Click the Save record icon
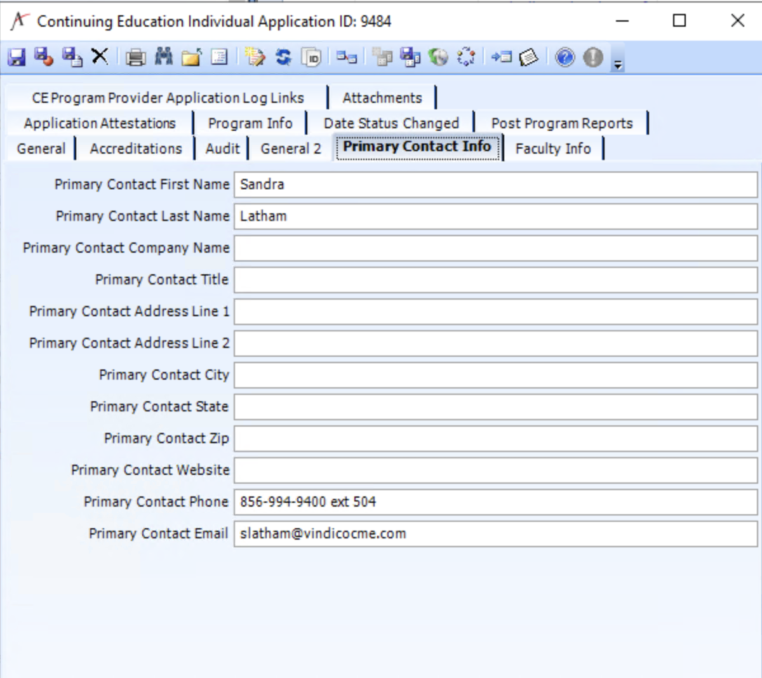762x678 pixels. click(x=16, y=56)
